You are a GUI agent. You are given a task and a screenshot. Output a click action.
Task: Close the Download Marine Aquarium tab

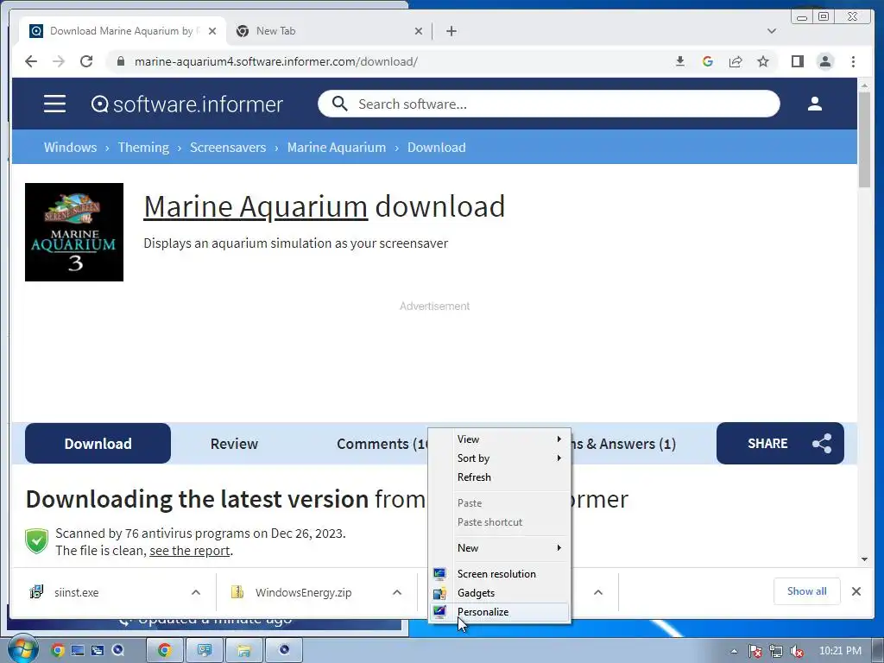tap(212, 31)
